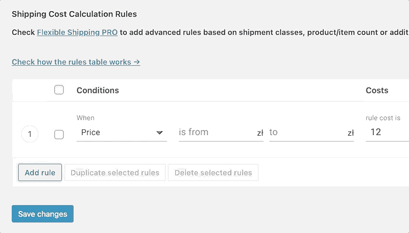Image resolution: width=409 pixels, height=233 pixels.
Task: Click the zł suffix in 'to' field
Action: [351, 133]
